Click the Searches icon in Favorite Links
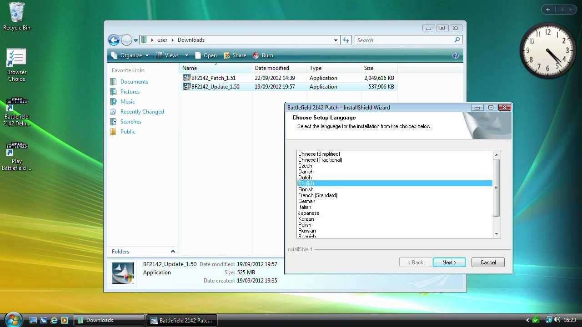The width and height of the screenshot is (582, 327). [x=113, y=122]
